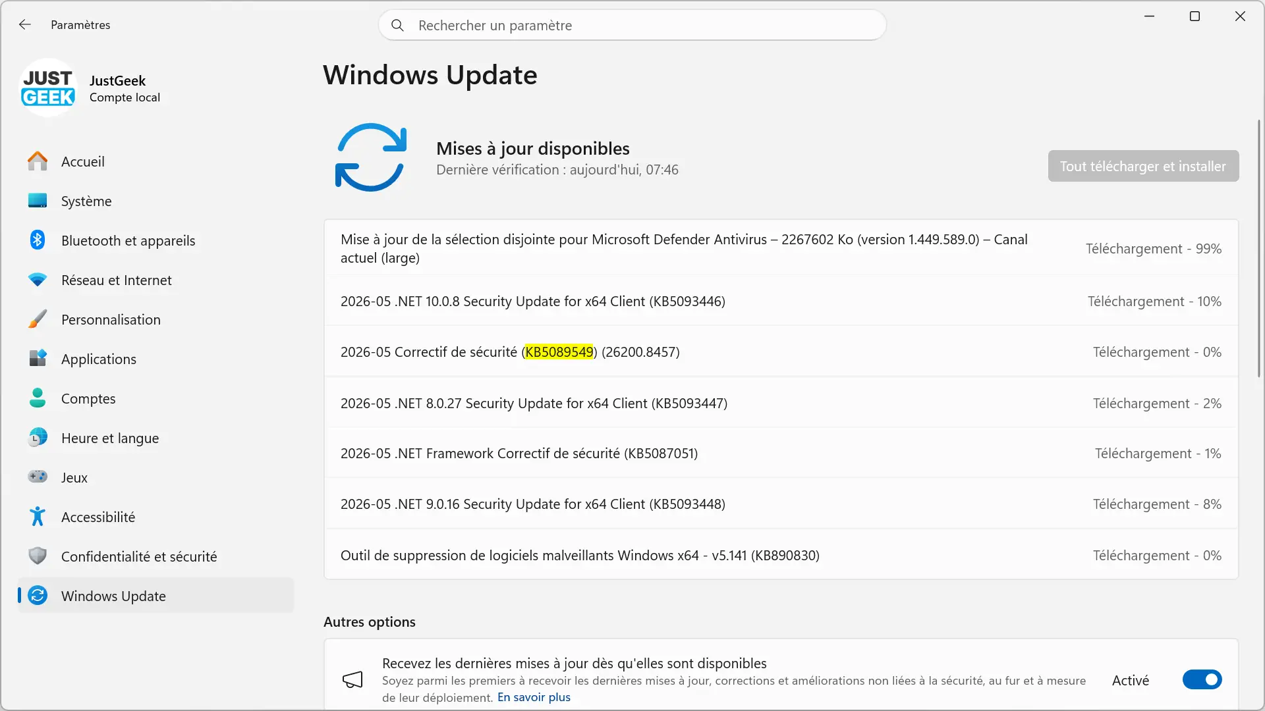Minimize the Paramètres window

(1149, 16)
